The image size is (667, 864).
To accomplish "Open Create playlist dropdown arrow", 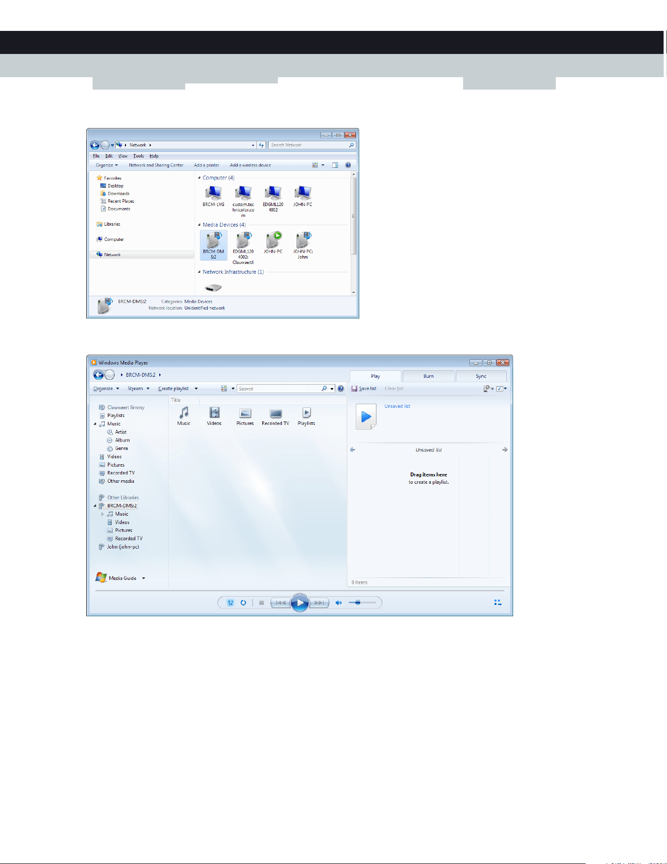I will [x=196, y=389].
